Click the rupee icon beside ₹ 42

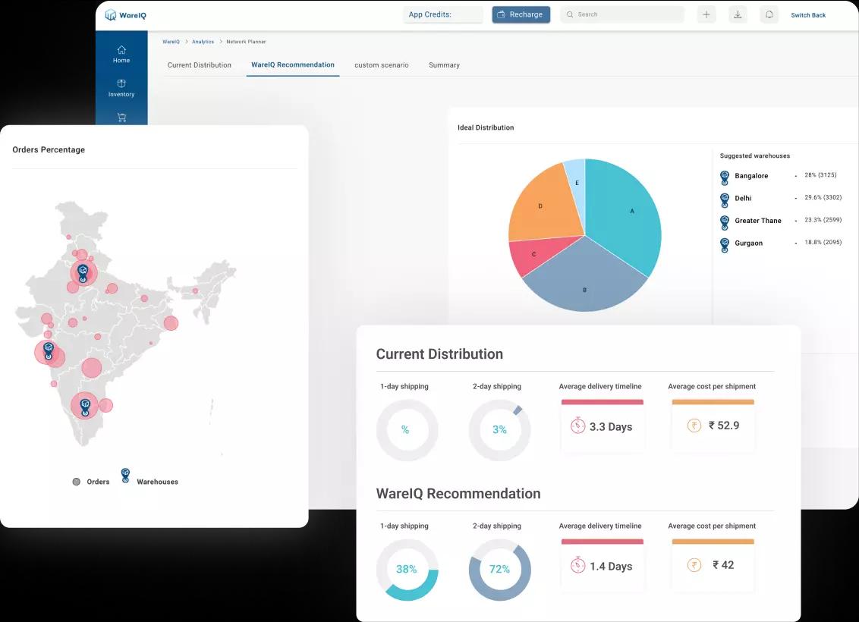coord(694,565)
